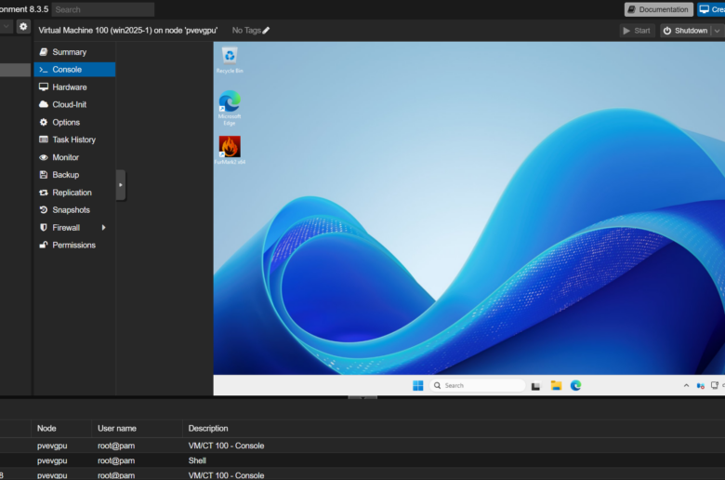Viewport: 725px width, 480px height.
Task: Edit tags with the pencil icon
Action: tap(266, 31)
